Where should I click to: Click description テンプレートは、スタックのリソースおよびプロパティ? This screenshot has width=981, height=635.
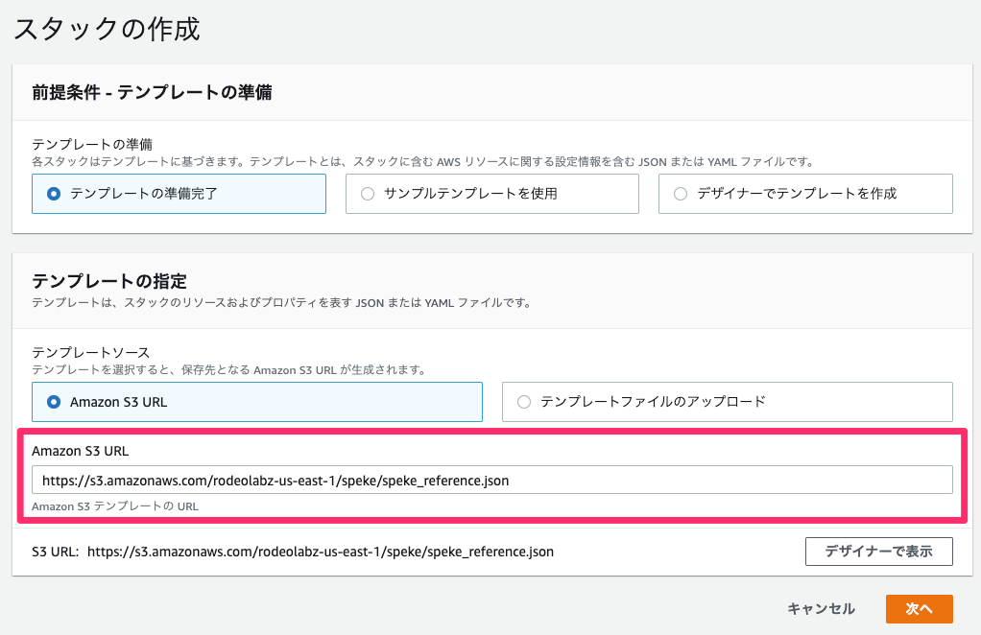[282, 303]
